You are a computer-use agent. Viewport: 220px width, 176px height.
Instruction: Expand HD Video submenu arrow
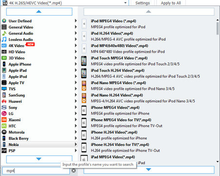pyautogui.click(x=75, y=52)
